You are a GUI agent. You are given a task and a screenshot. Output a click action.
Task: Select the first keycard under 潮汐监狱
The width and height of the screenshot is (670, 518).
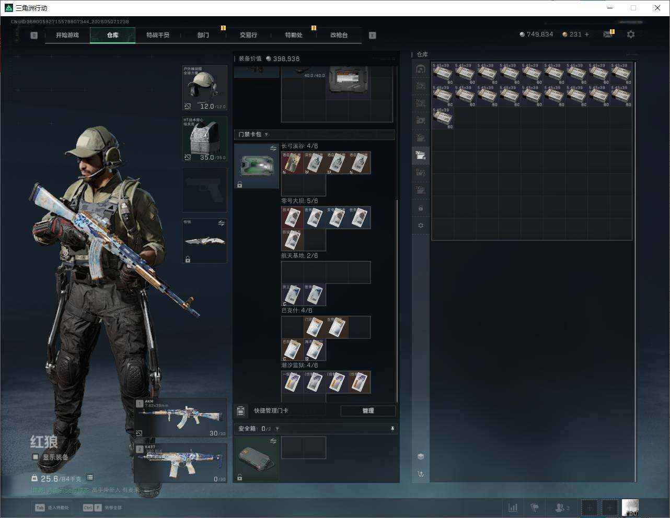(x=293, y=382)
